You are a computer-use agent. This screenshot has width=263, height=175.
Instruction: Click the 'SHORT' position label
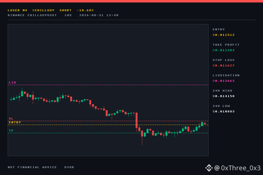[65, 10]
